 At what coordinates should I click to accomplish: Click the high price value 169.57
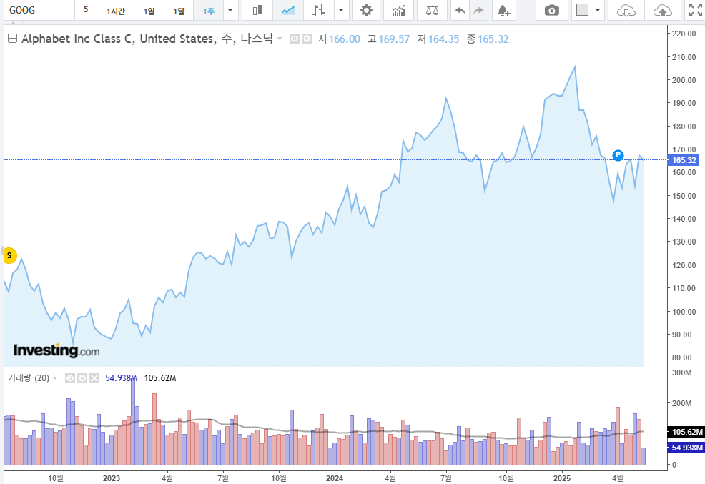pos(394,39)
